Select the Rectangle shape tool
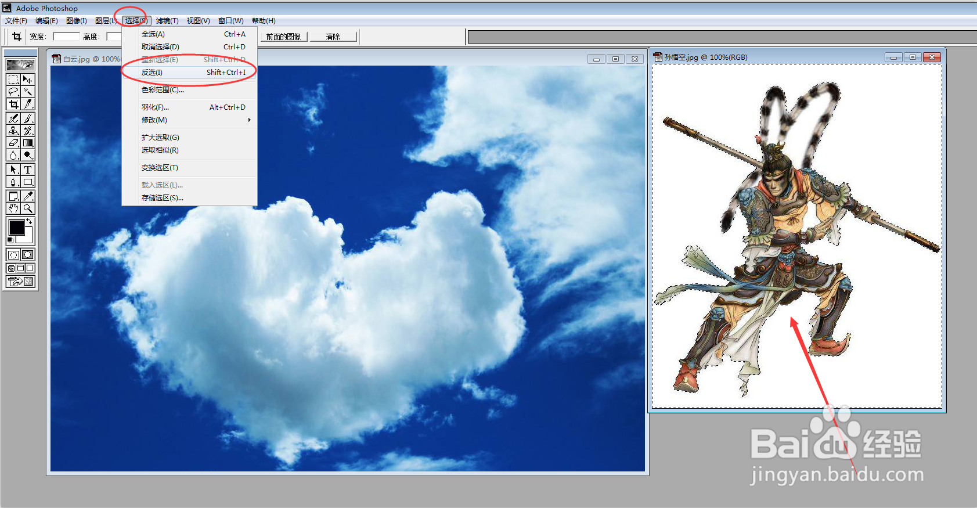Screen dimensions: 977x508 [27, 182]
